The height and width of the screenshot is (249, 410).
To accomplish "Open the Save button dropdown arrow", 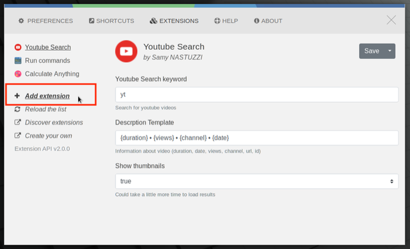I will (x=390, y=51).
